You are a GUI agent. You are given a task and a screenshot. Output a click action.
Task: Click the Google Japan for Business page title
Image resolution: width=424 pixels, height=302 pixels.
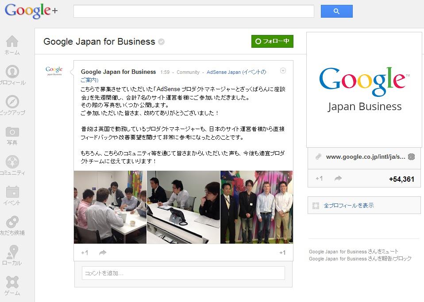click(x=99, y=42)
